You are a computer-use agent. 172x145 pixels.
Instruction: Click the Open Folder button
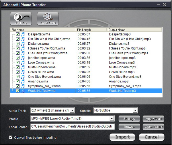[x=153, y=127]
